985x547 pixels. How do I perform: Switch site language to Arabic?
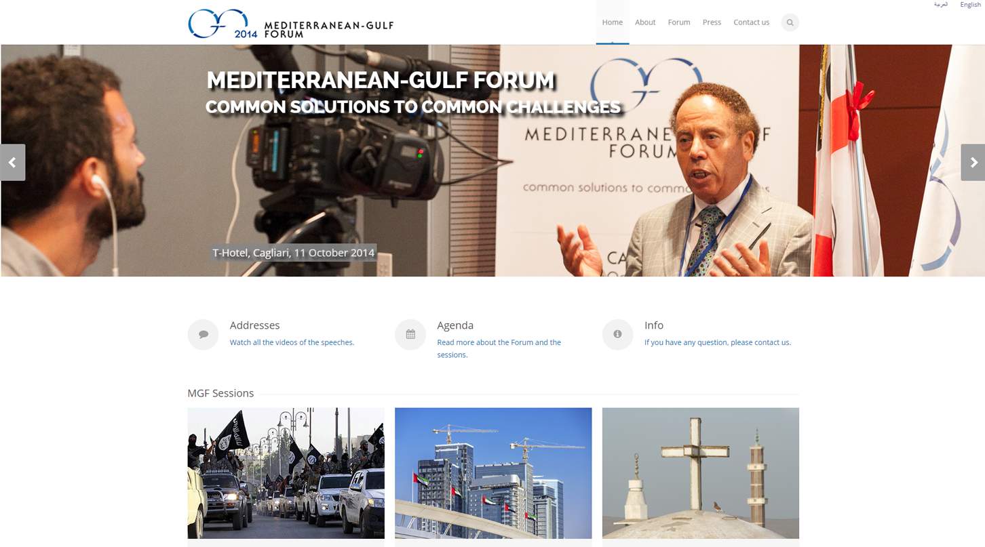click(x=941, y=5)
